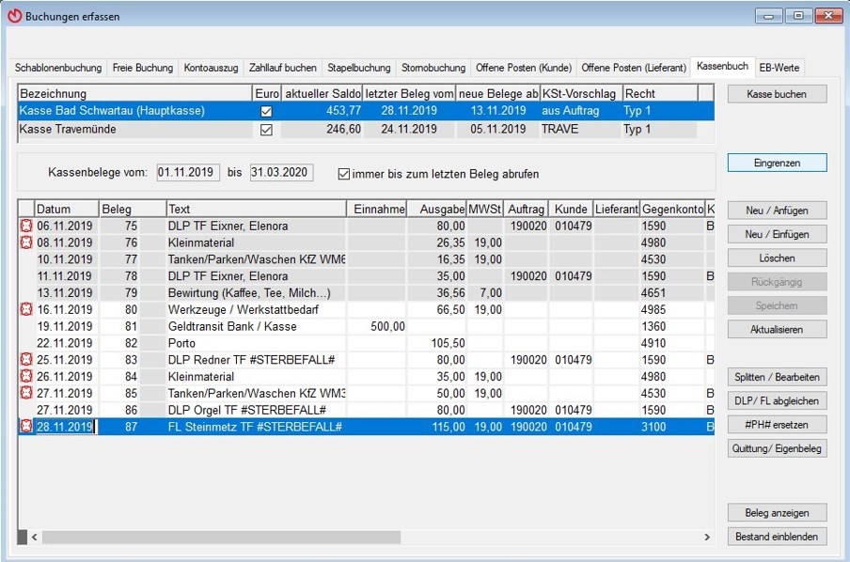Click the red status icon for 08.11.2019 row

click(26, 242)
